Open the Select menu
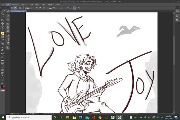The width and height of the screenshot is (180, 120). pyautogui.click(x=31, y=5)
